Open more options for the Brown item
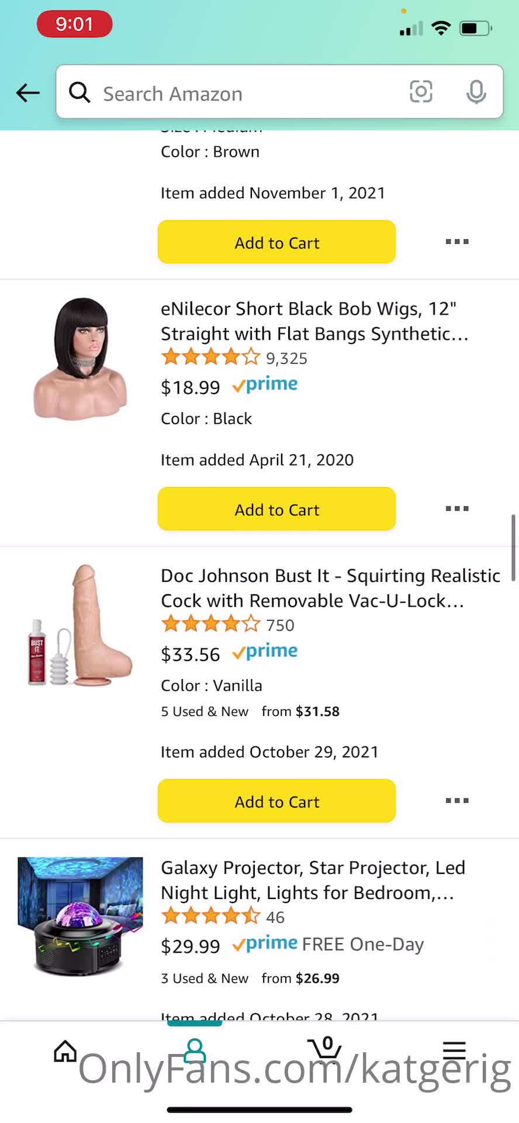This screenshot has width=519, height=1123. (x=457, y=242)
